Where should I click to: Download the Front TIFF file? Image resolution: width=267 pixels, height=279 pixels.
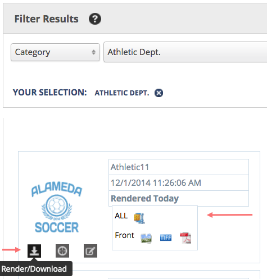click(166, 238)
